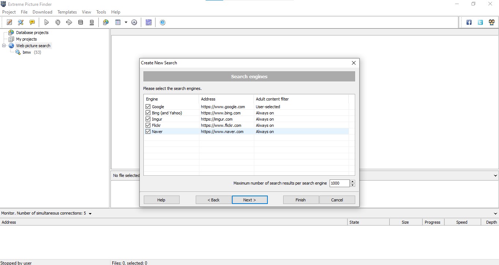Open the File menu
499x265 pixels.
[x=24, y=12]
